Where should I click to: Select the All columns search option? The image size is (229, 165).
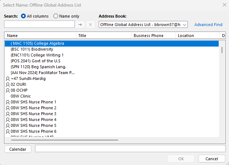click(24, 16)
